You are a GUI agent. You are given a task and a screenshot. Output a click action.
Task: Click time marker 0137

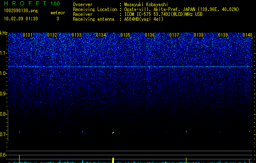tap(174, 35)
